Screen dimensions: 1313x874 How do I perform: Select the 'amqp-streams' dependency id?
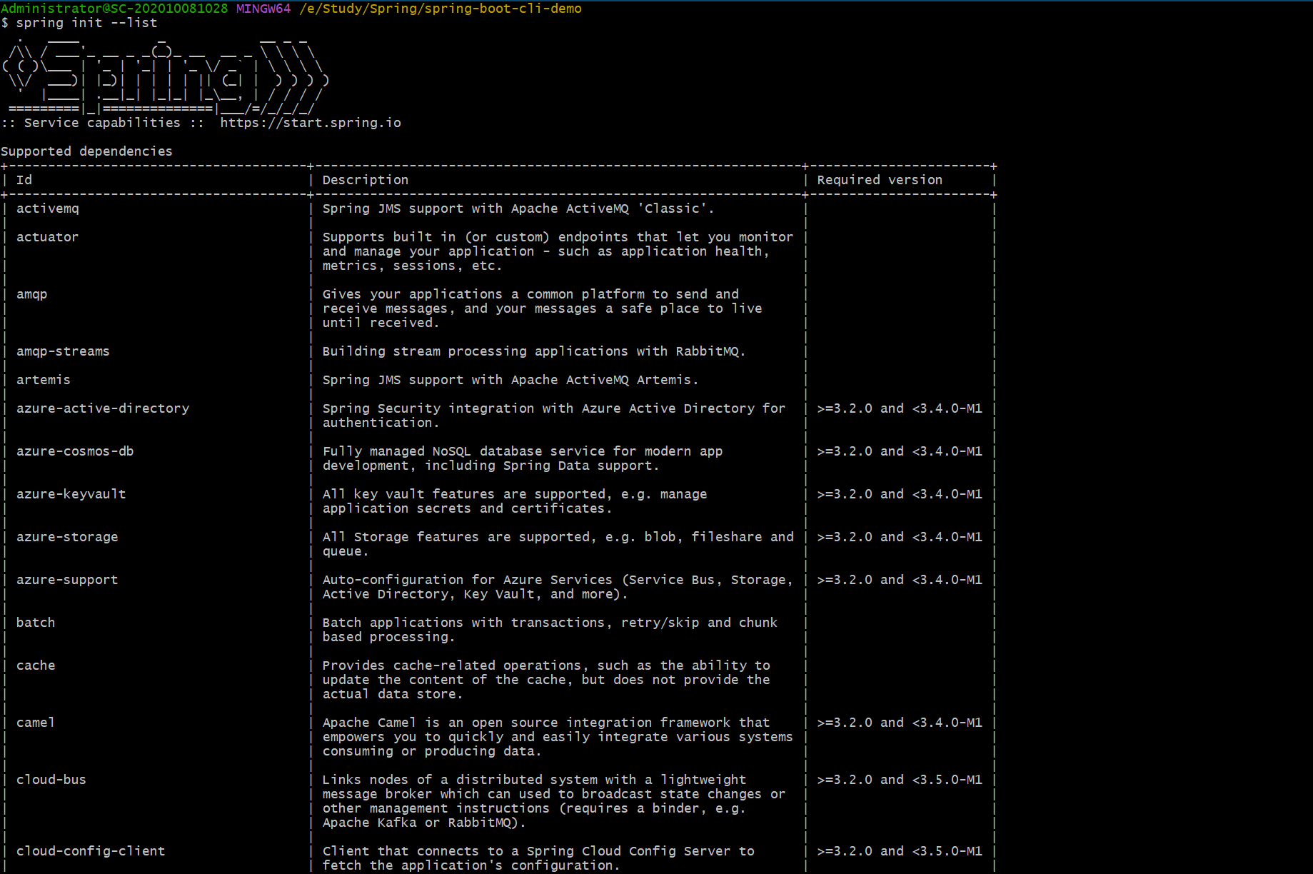tap(64, 351)
